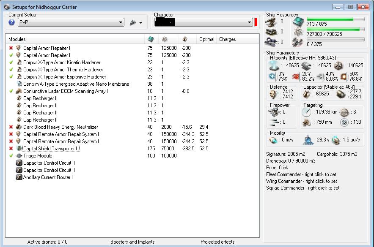
Task: Open the ship icon menu beside the setup dropdown
Action: pyautogui.click(x=136, y=23)
